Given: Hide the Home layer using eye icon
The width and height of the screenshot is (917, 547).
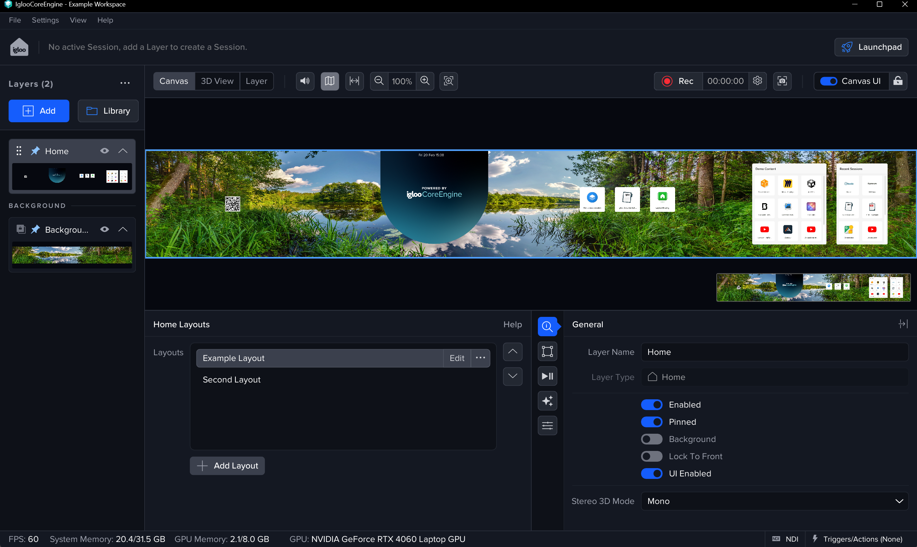Looking at the screenshot, I should pos(105,151).
